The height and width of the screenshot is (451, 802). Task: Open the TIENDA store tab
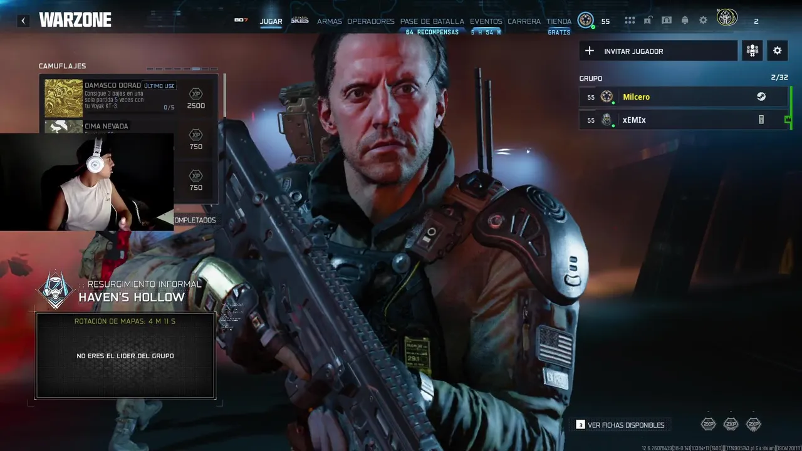click(559, 21)
